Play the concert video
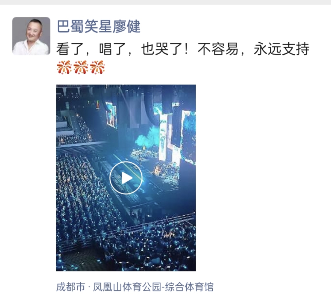Screen dimensions: 331x297 tap(126, 178)
